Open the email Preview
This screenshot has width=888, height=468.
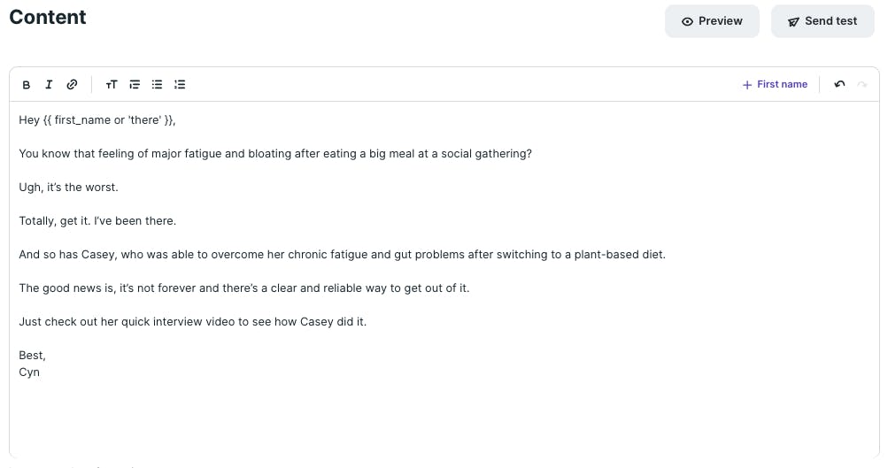[x=712, y=21]
